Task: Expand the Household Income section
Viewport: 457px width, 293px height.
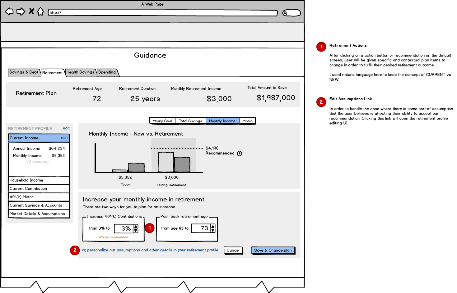Action: pos(39,180)
